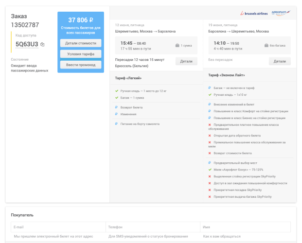Click the copy icon beside access code 5Q63U3
The image size is (302, 243).
click(x=42, y=44)
